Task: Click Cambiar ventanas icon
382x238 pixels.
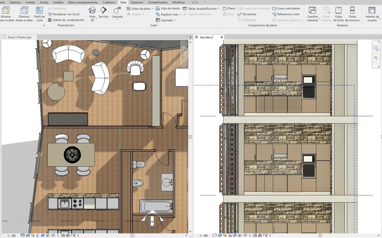Action: [312, 10]
